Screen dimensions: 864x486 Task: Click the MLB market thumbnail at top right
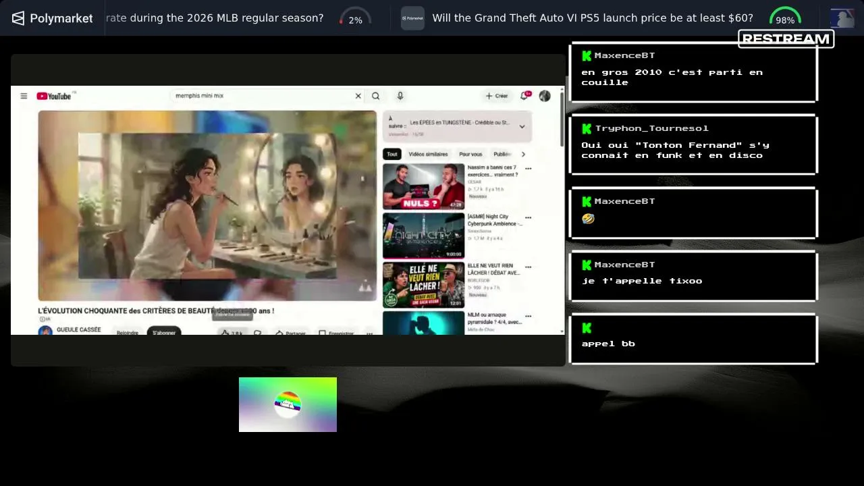[842, 18]
